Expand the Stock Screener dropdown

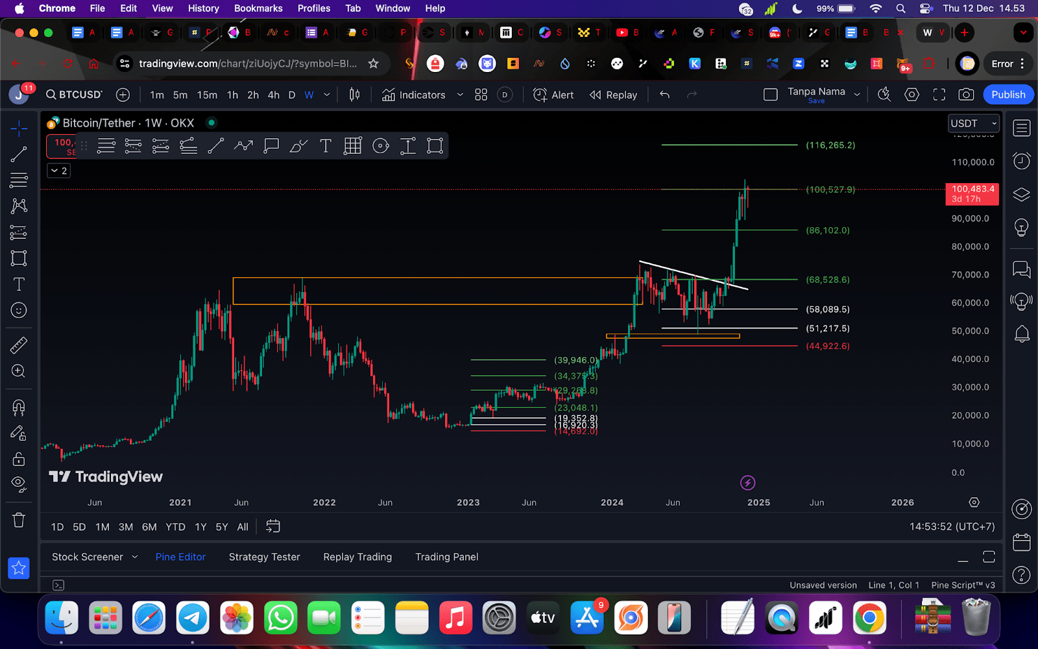pos(135,557)
